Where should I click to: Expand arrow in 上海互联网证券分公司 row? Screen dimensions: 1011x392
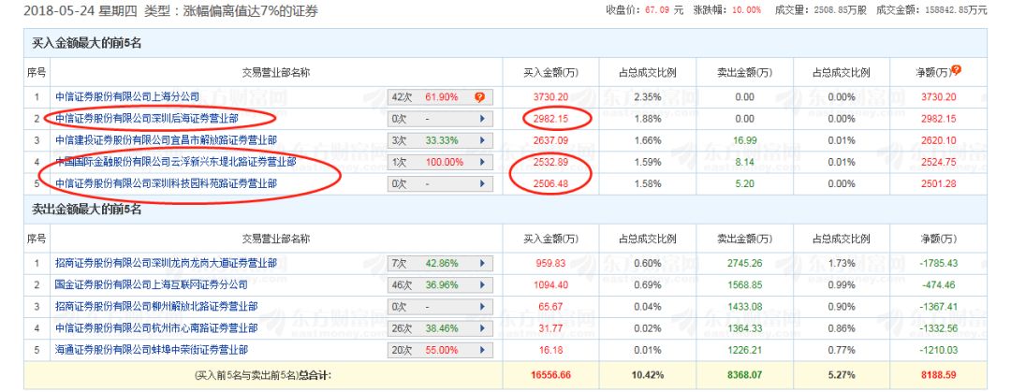(x=482, y=285)
